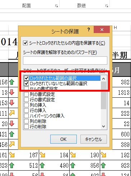The height and width of the screenshot is (176, 131).
Task: Check the 行の削除 option
Action: pos(26,126)
